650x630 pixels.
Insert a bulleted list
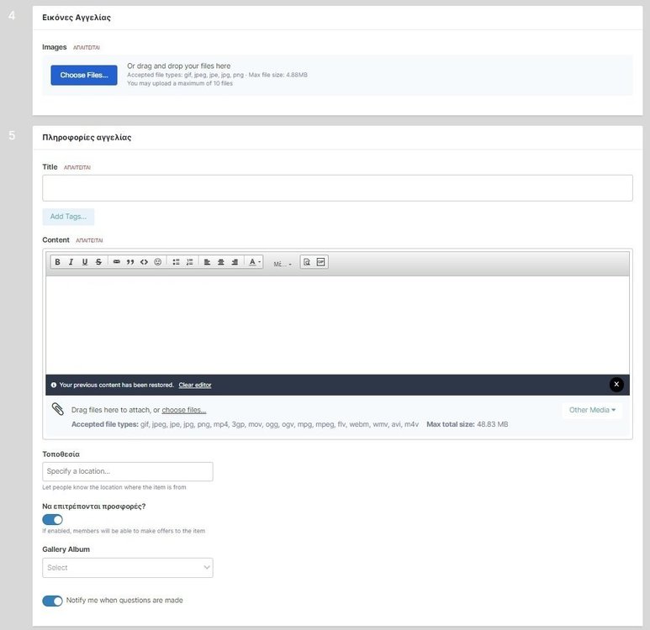coord(176,262)
